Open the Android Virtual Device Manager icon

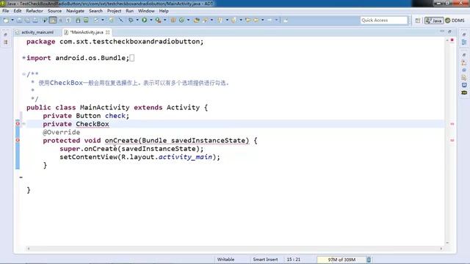86,21
